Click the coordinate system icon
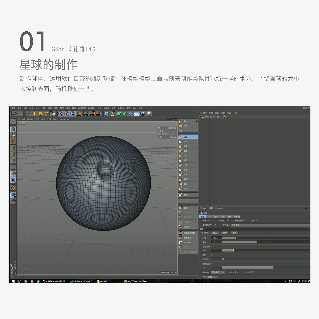This screenshot has width=319, height=319. 79,114
